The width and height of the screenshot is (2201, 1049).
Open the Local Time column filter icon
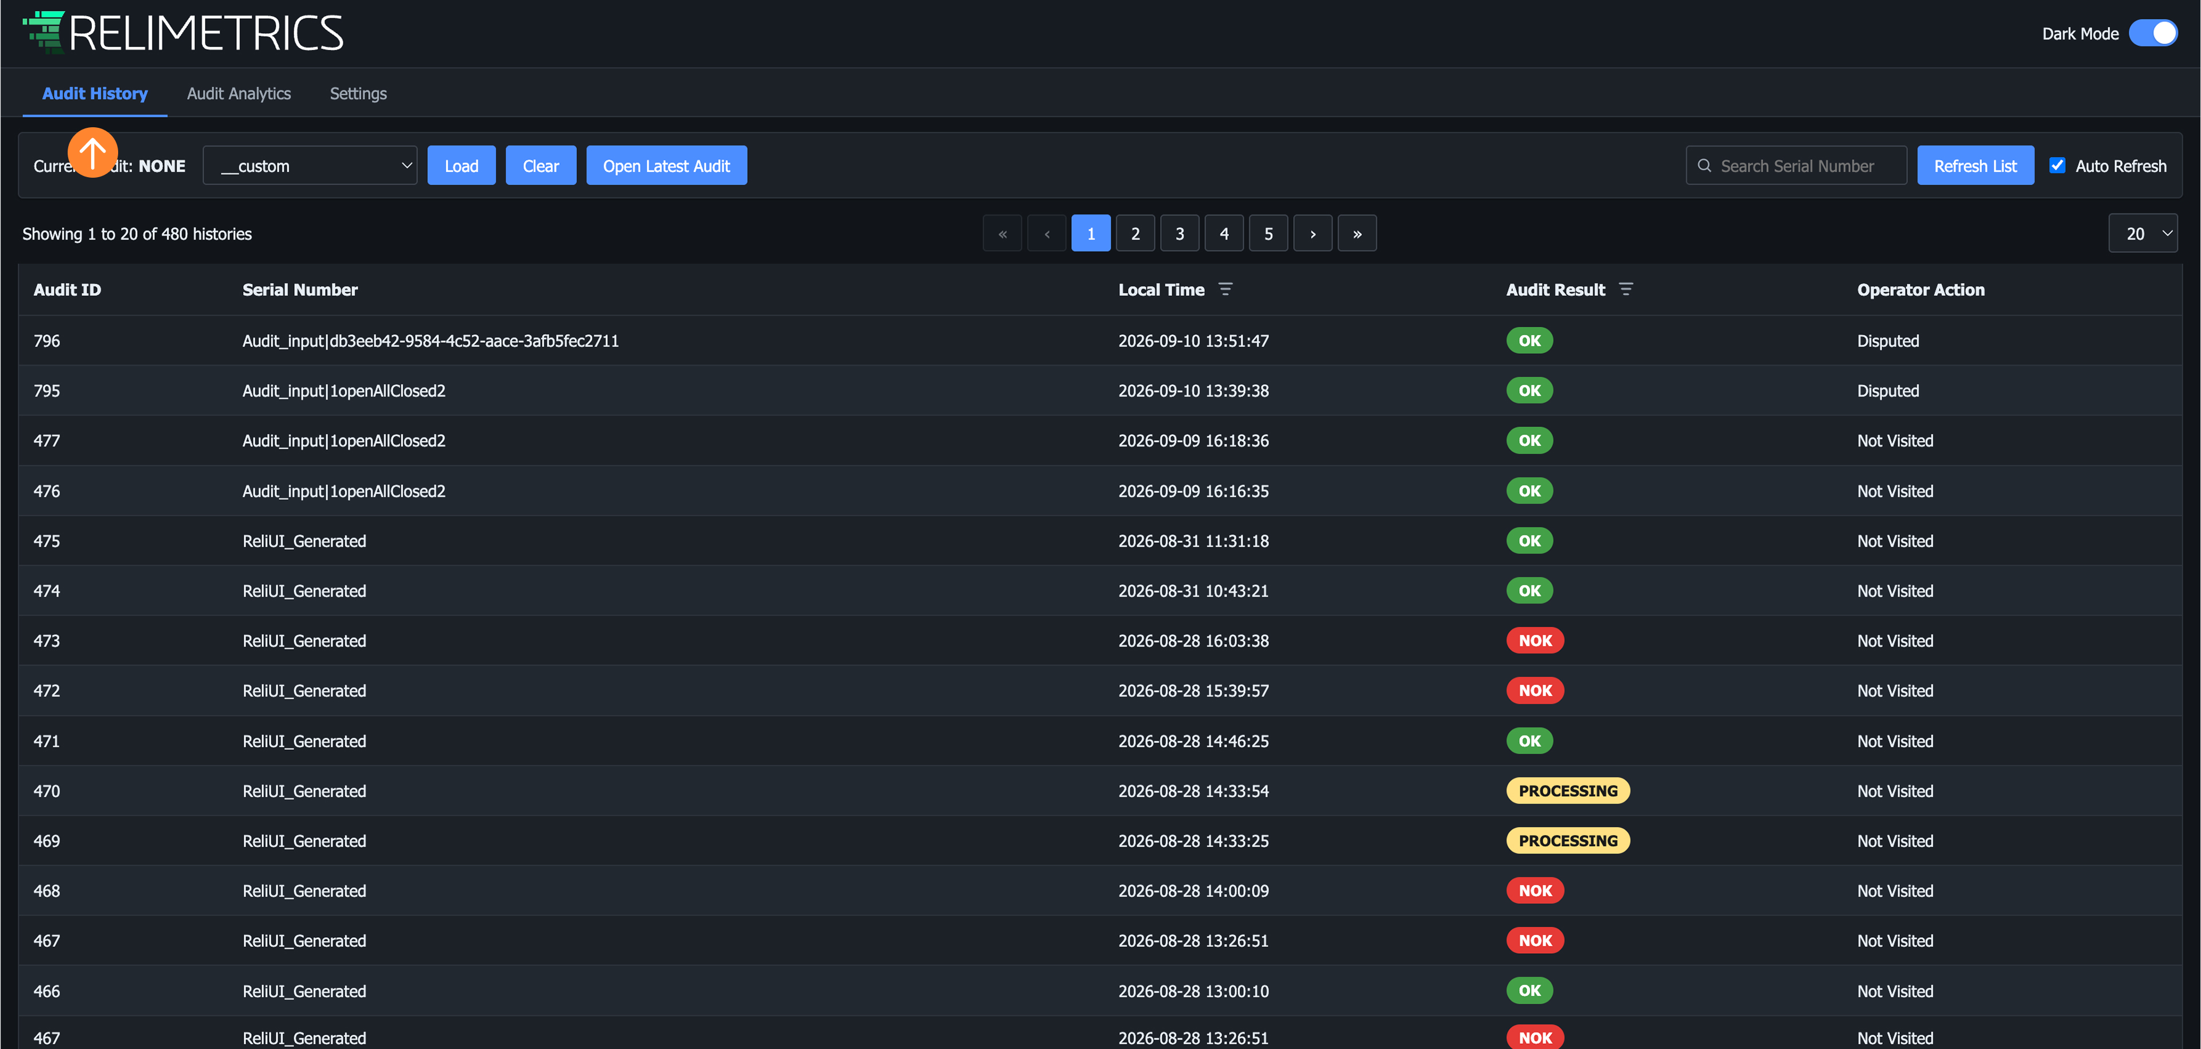click(x=1226, y=289)
